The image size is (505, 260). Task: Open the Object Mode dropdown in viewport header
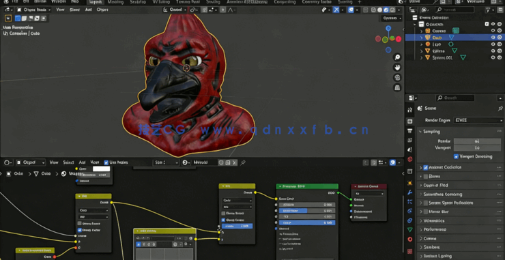click(x=34, y=10)
